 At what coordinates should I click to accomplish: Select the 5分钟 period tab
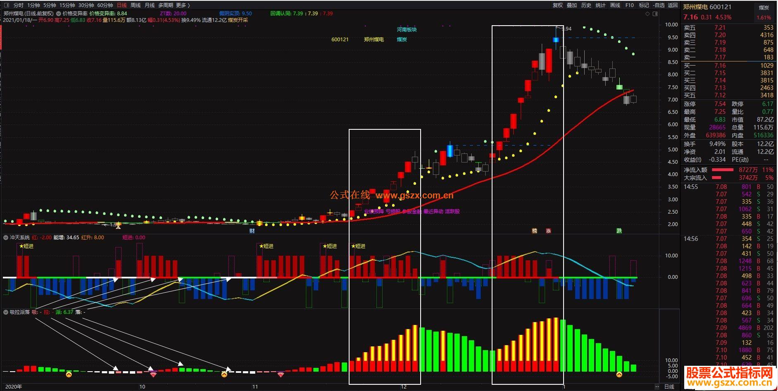tap(50, 5)
